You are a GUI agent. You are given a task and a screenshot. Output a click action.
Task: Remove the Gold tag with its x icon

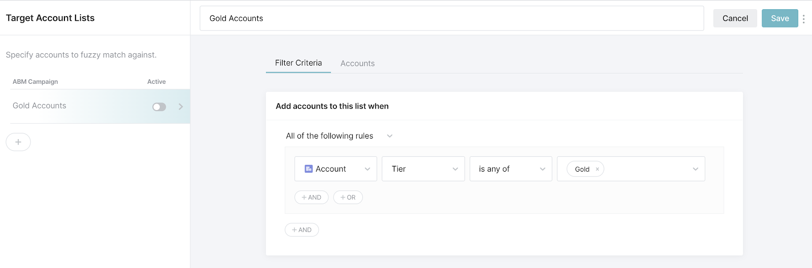[x=597, y=170]
